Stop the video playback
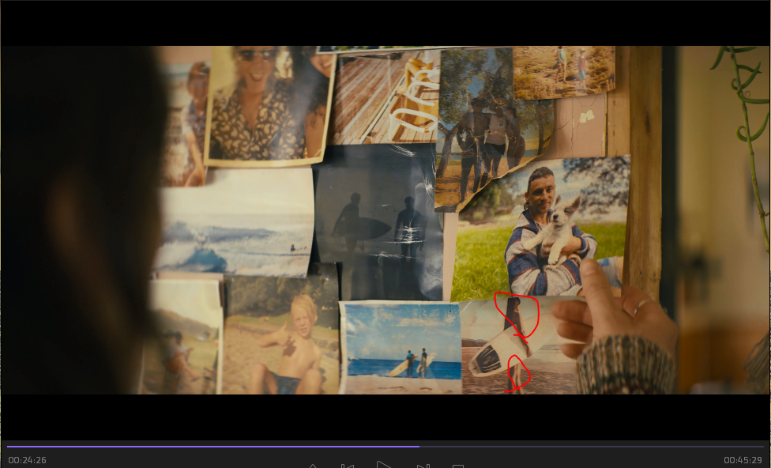 458,466
